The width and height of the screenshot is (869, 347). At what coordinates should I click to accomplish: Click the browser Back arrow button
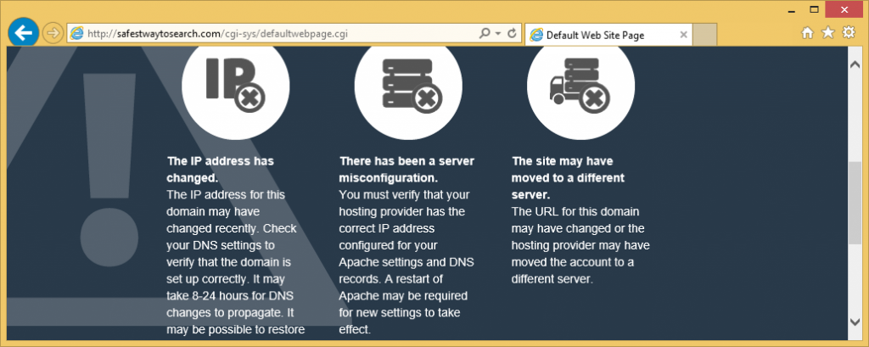[23, 33]
